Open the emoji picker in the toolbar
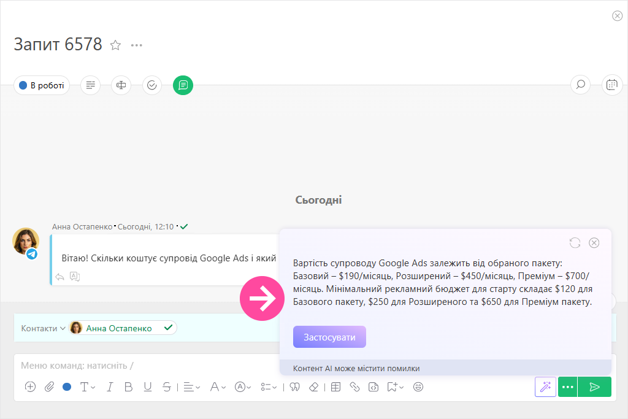 click(x=418, y=387)
